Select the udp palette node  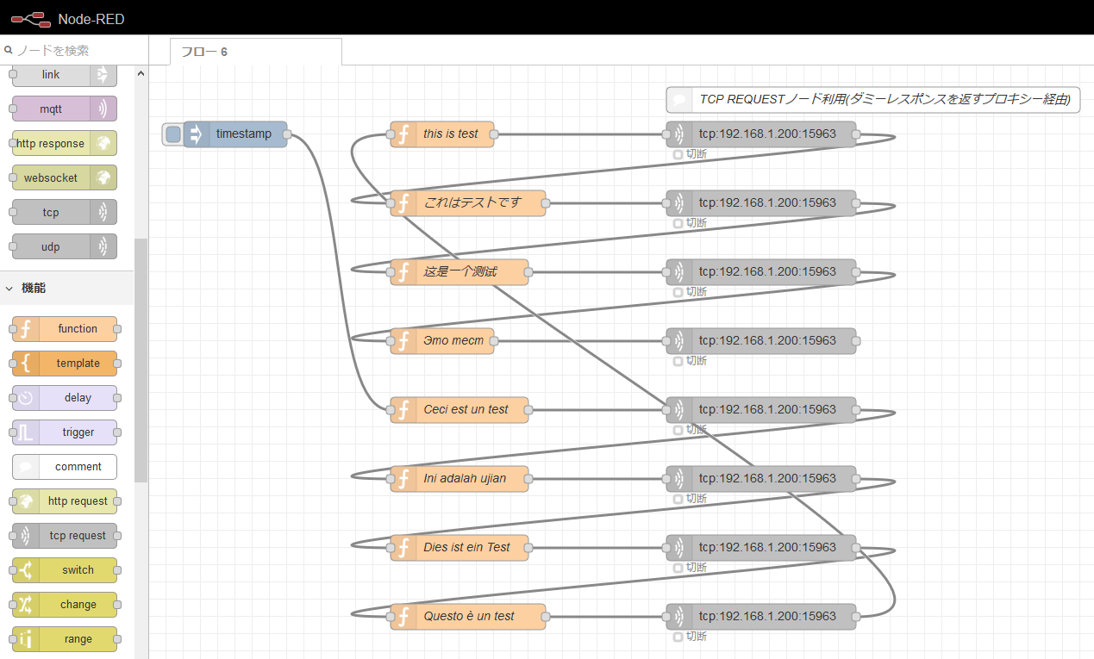pos(65,246)
